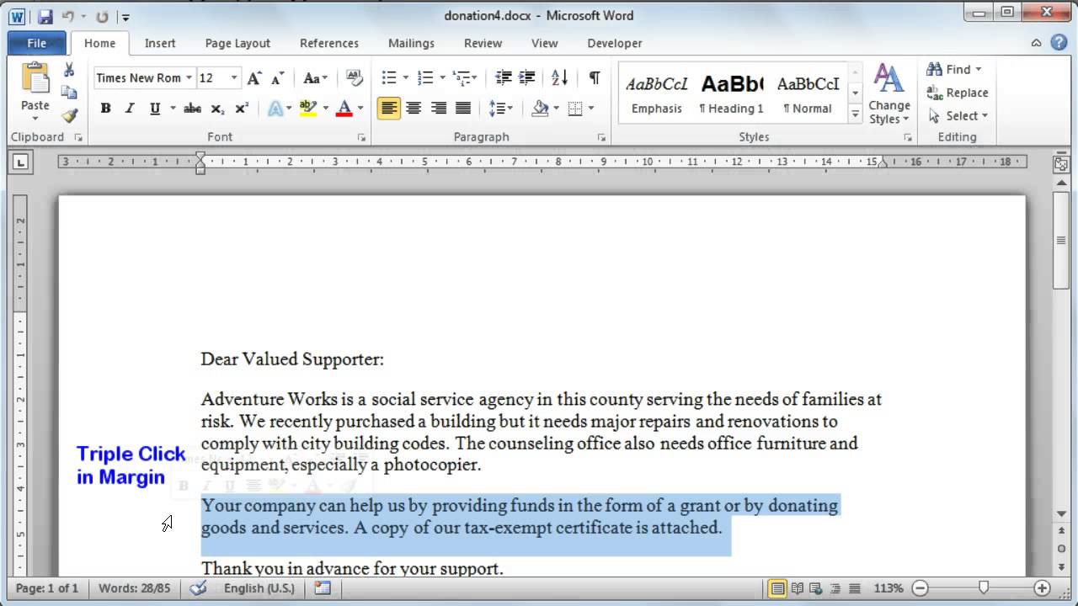
Task: Toggle Italic formatting
Action: click(x=130, y=108)
